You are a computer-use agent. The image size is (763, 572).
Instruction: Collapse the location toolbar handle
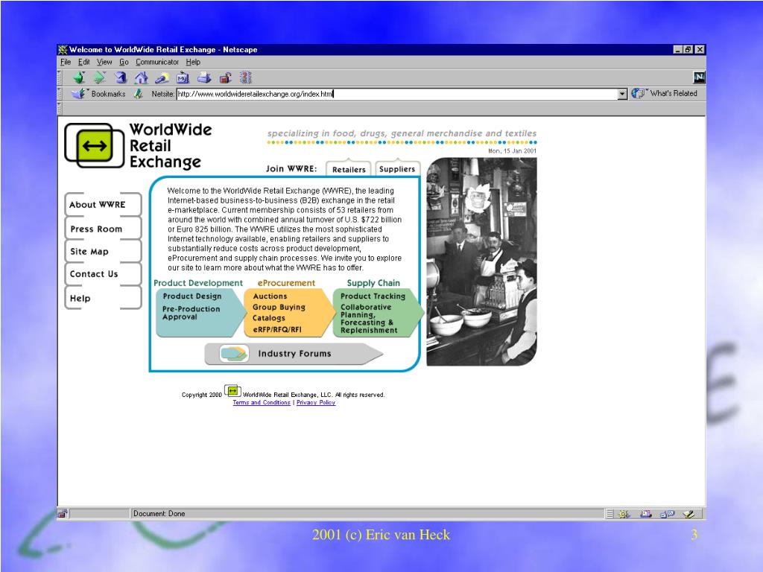click(60, 94)
